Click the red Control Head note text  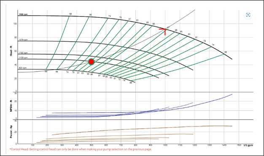(x=81, y=149)
